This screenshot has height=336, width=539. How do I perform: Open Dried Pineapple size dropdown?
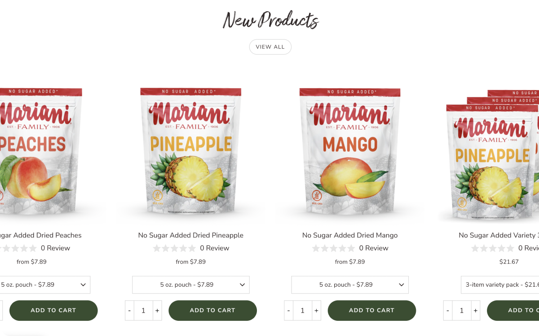pyautogui.click(x=191, y=285)
